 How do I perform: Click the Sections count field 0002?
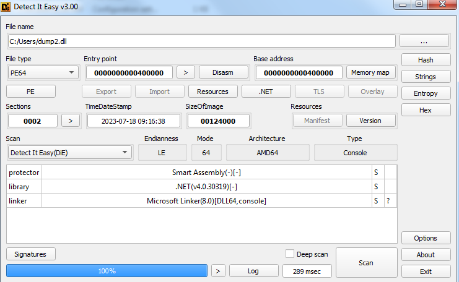(x=32, y=121)
